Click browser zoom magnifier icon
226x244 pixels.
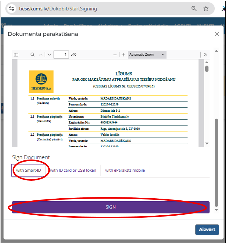pos(194,9)
